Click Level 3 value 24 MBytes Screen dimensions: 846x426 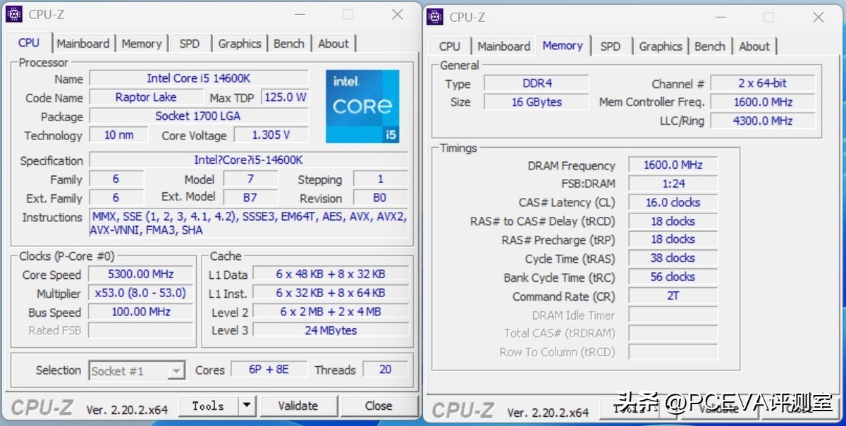coord(331,330)
